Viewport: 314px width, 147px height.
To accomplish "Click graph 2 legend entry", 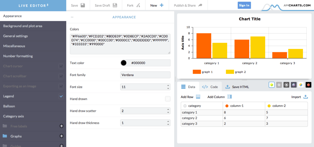I will tap(236, 72).
